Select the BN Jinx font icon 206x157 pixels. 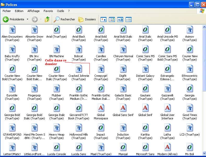tap(34, 49)
